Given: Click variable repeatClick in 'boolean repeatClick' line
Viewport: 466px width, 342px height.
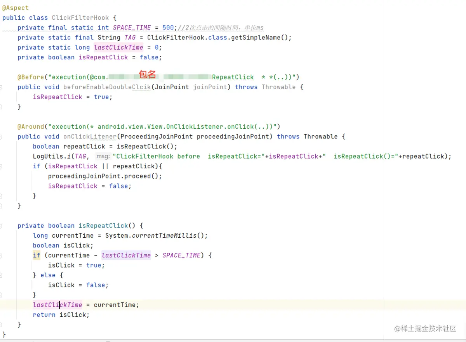Looking at the screenshot, I should coord(84,147).
